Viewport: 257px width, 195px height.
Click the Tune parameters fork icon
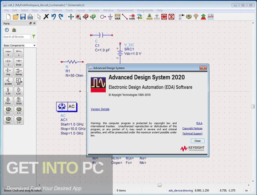tap(196, 17)
